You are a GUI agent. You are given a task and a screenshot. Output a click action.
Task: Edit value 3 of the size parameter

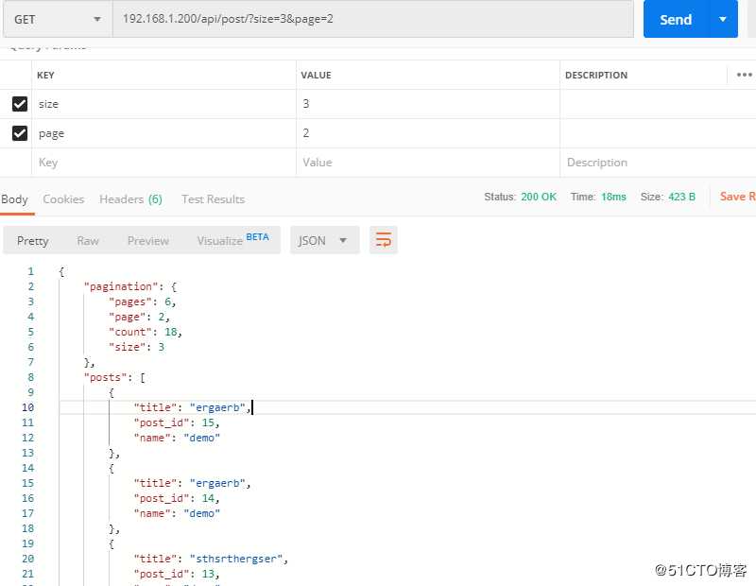pos(428,104)
